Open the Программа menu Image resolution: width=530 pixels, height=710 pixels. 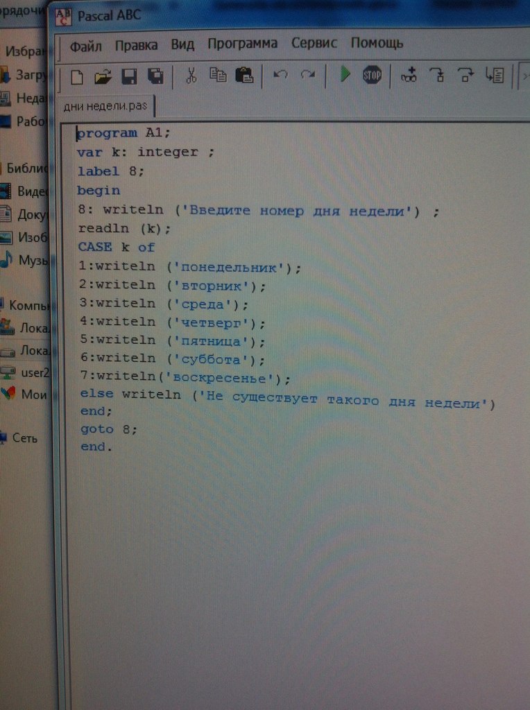(242, 44)
